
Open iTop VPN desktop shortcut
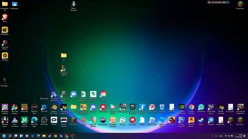(44, 108)
